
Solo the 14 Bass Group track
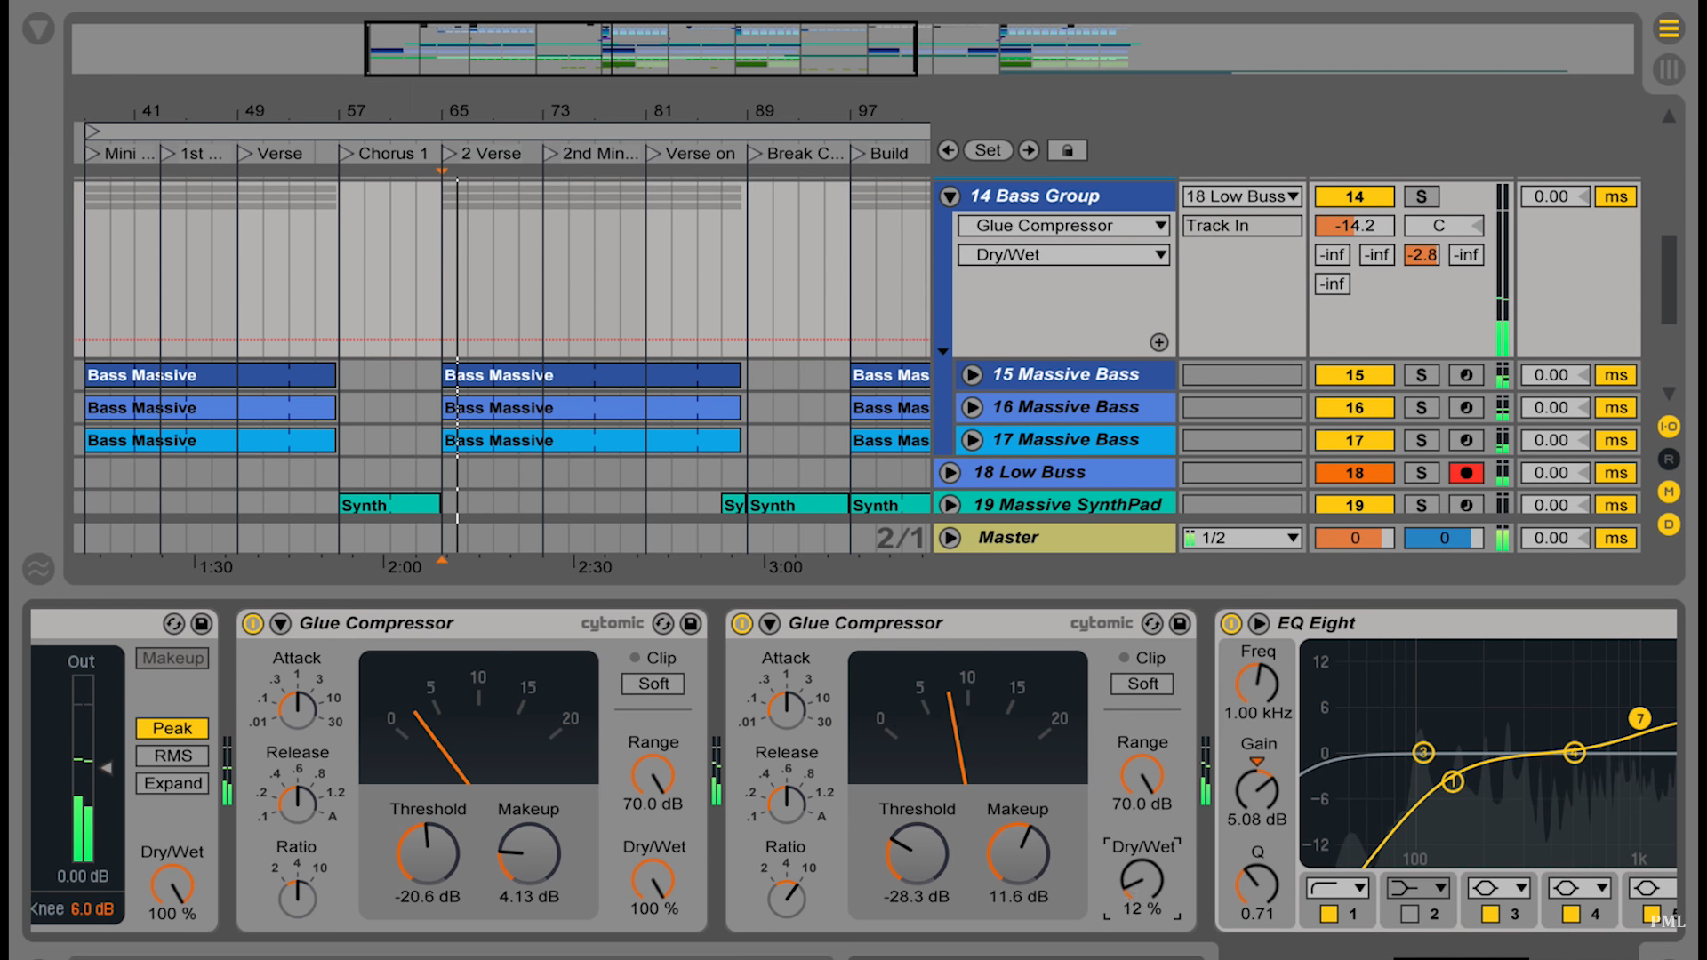(1421, 196)
